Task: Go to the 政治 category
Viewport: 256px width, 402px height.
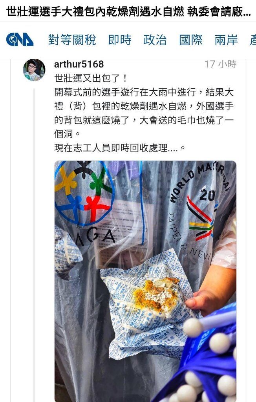Action: click(155, 40)
